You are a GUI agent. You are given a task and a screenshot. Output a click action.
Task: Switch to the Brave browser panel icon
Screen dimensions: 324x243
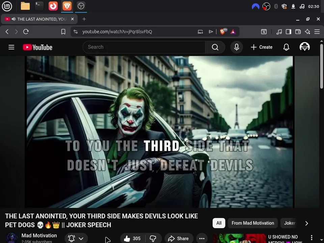[67, 6]
